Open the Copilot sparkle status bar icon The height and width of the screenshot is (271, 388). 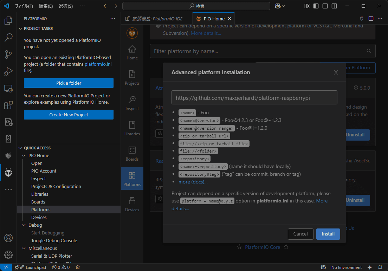(370, 267)
